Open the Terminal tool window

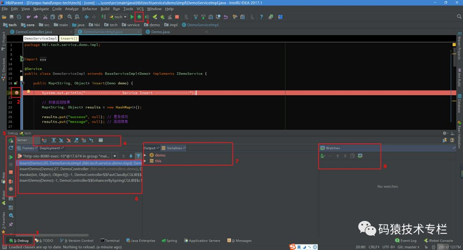[110, 241]
